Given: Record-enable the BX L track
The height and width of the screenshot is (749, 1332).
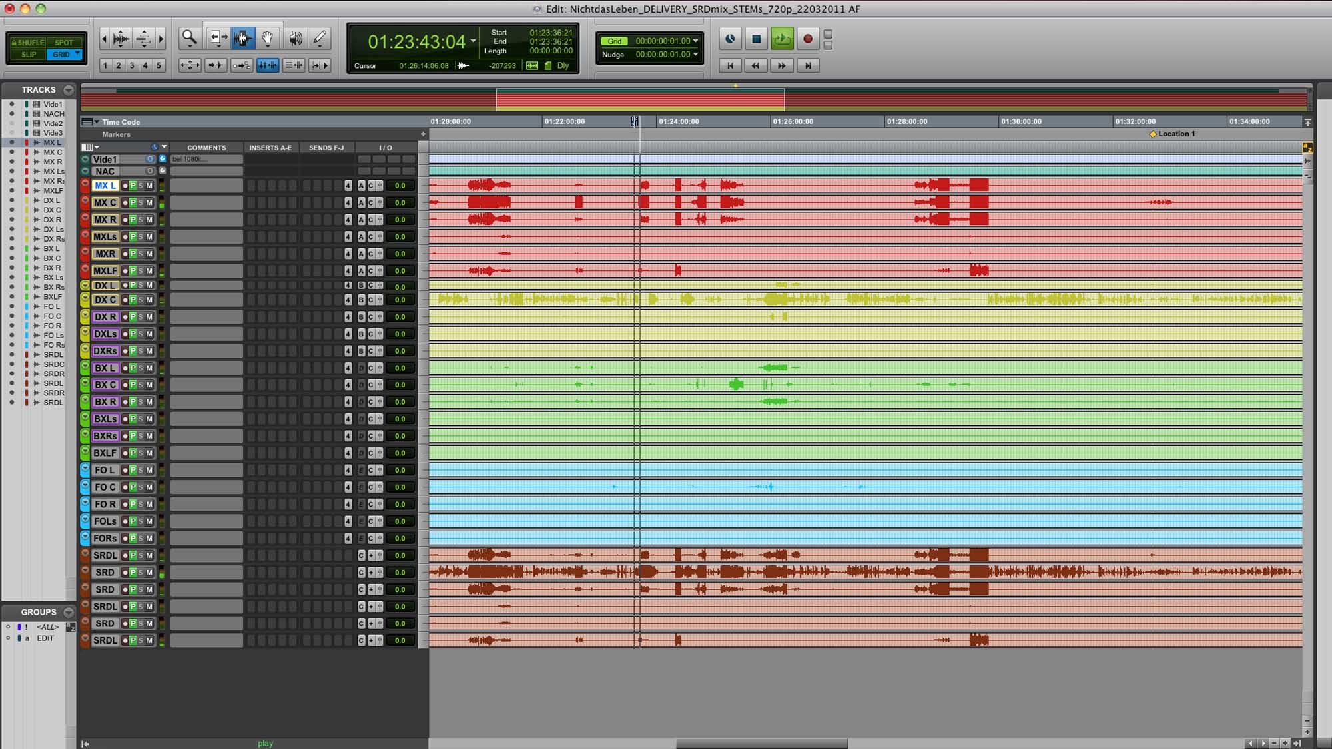Looking at the screenshot, I should coord(125,368).
